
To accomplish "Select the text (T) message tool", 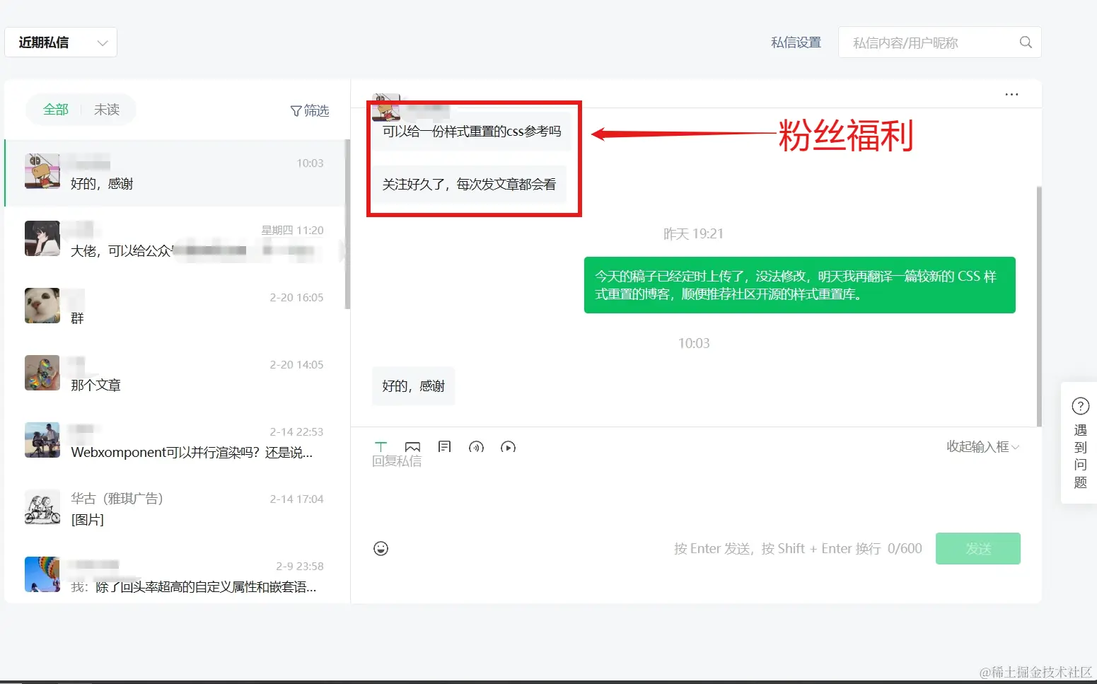I will 381,446.
